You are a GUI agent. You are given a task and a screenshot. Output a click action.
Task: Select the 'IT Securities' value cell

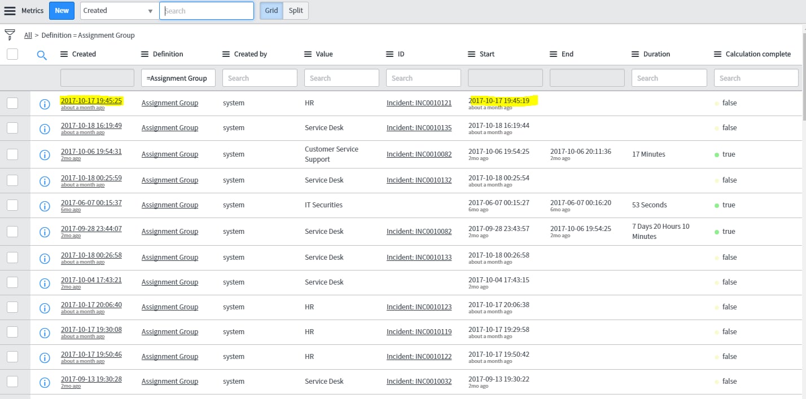(323, 205)
